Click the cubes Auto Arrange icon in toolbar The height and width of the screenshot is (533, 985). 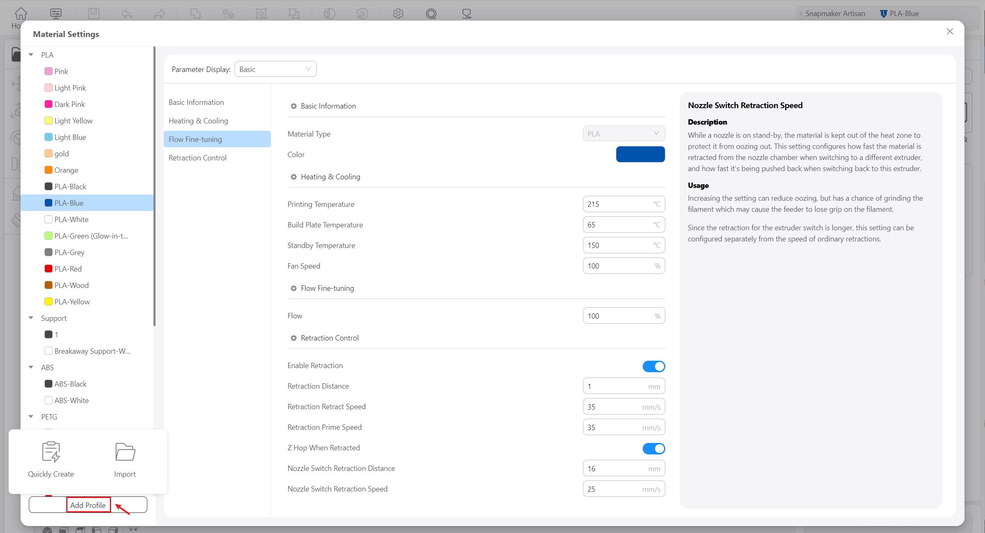tap(228, 14)
